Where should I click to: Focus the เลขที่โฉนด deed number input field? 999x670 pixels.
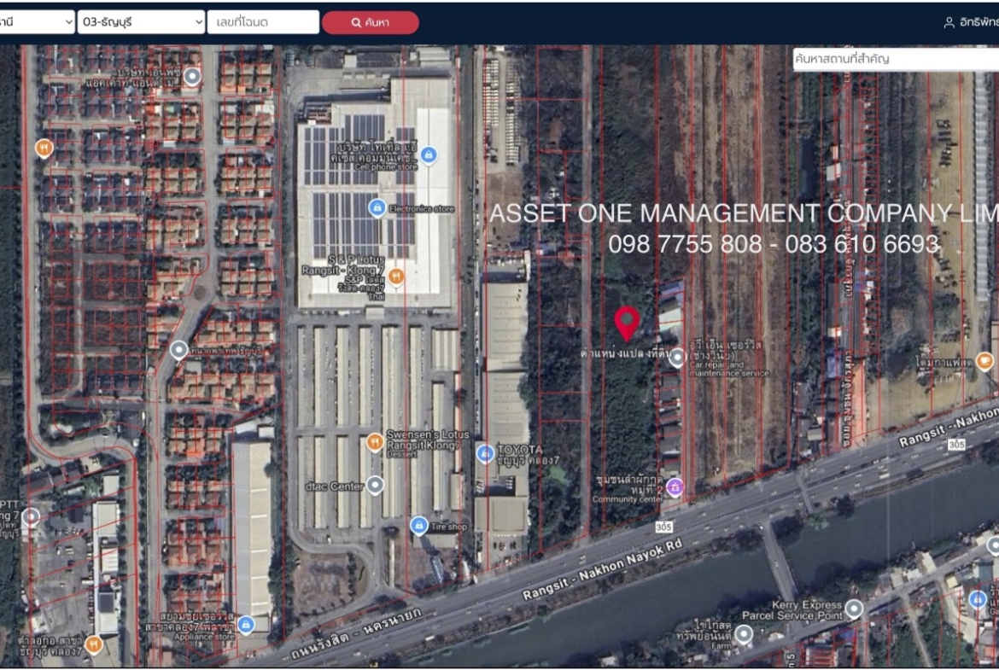[x=263, y=21]
